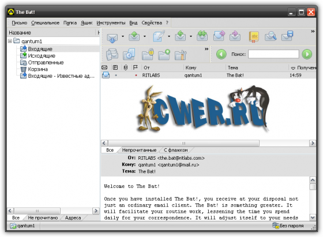Open the Инструменты menu
The height and width of the screenshot is (237, 323).
click(111, 23)
